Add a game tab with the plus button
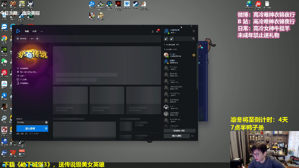Screen dimensions: 299x168 pyautogui.click(x=37, y=39)
